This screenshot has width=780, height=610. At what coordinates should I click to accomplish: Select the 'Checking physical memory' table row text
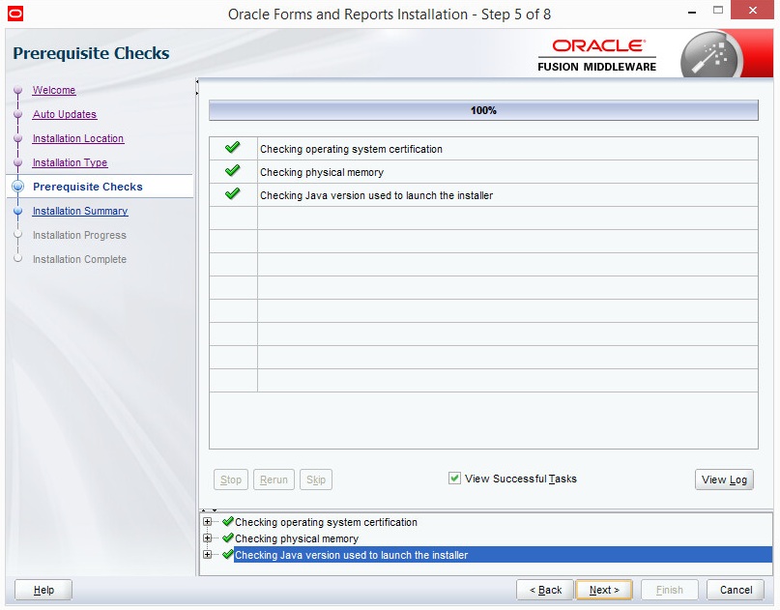coord(322,172)
